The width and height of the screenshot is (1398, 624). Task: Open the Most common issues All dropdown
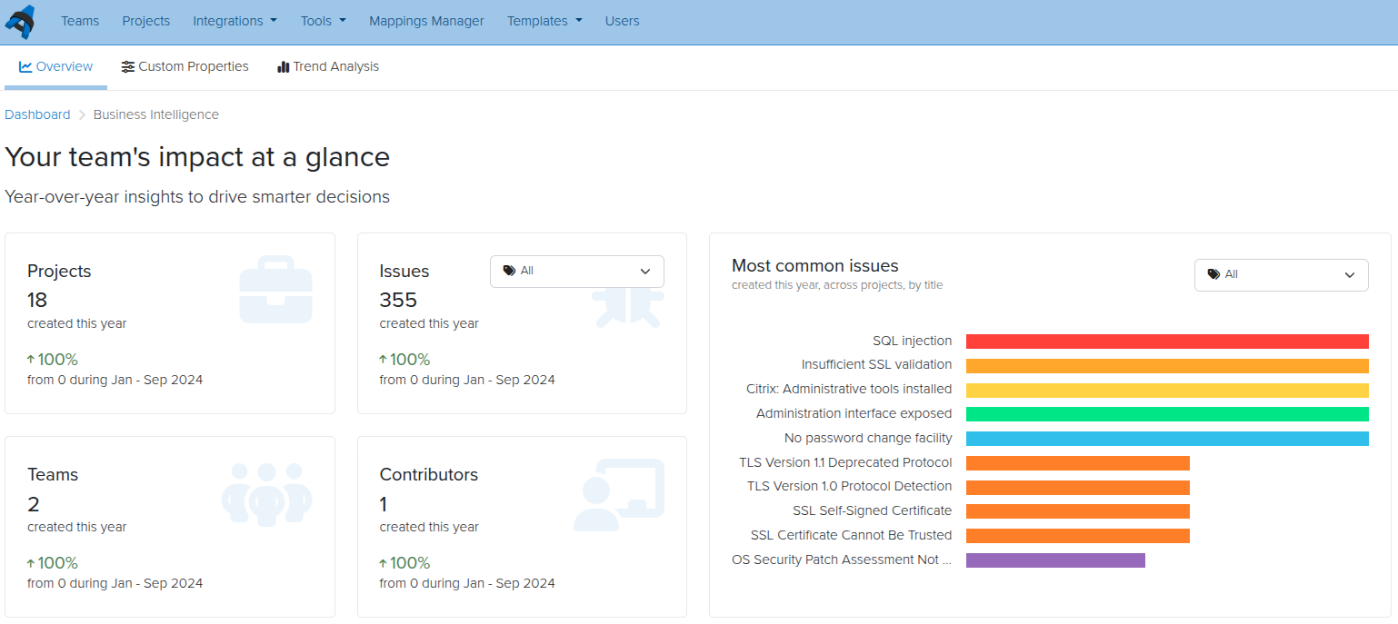click(x=1281, y=274)
